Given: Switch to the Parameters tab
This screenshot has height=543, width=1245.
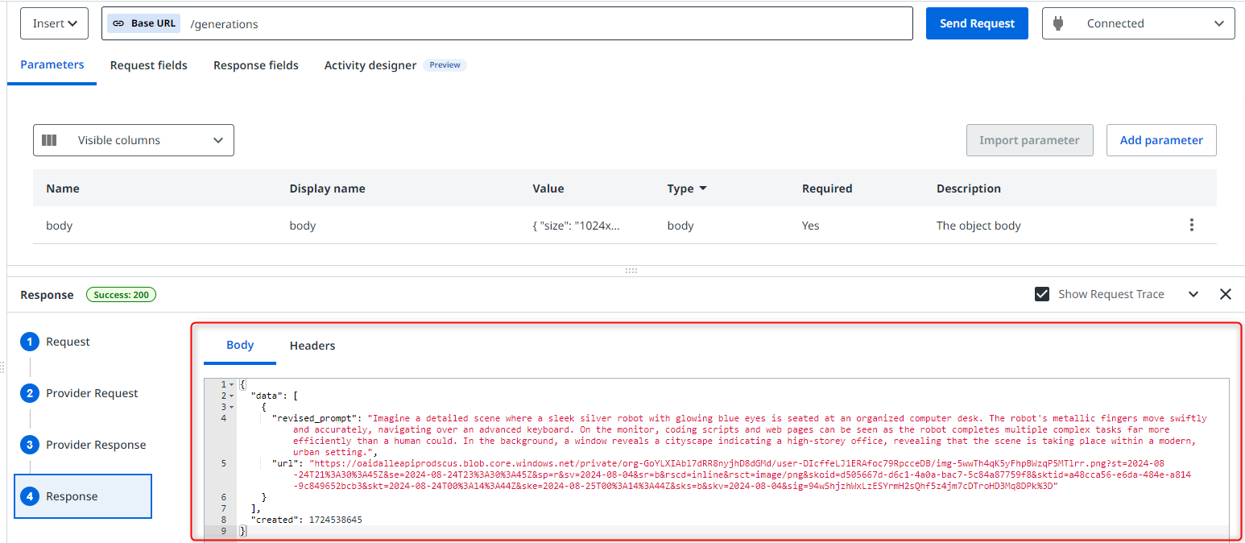Looking at the screenshot, I should coord(52,65).
